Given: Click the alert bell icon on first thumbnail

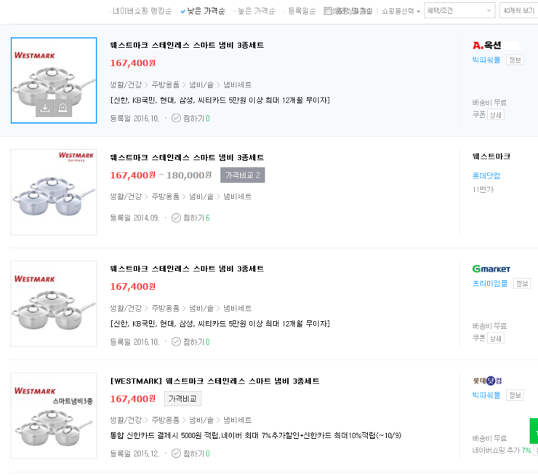Looking at the screenshot, I should 63,108.
